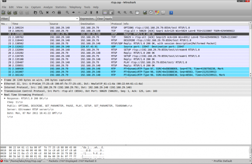Image resolution: width=252 pixels, height=164 pixels.
Task: Open the Analyze menu
Action: coord(48,7)
